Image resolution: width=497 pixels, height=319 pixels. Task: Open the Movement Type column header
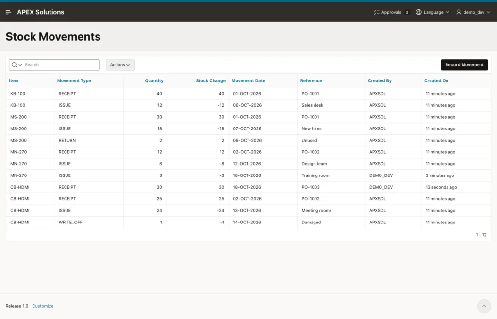(74, 80)
